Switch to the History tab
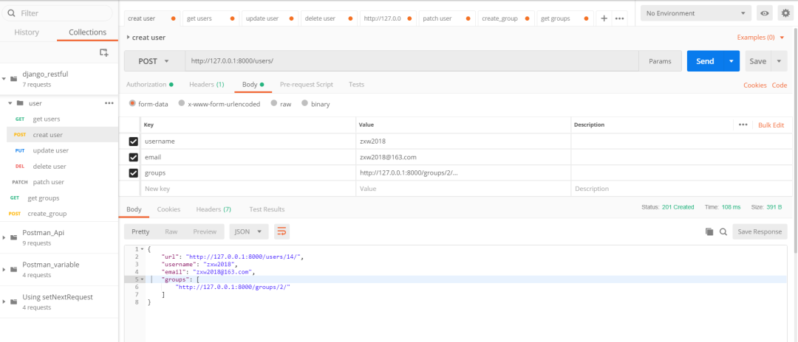Image resolution: width=798 pixels, height=342 pixels. click(27, 32)
